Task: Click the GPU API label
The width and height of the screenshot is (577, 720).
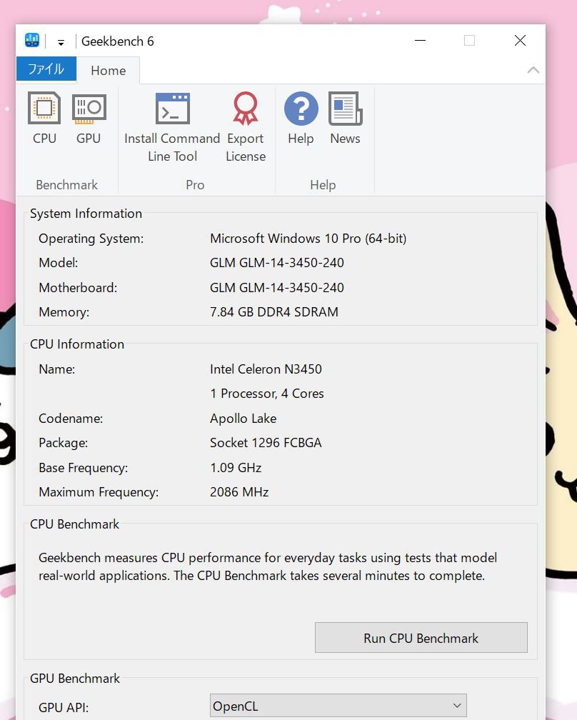Action: (64, 708)
